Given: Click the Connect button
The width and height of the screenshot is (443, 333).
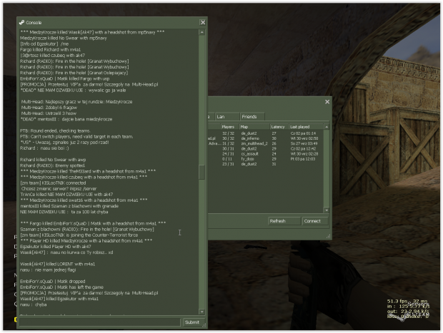Looking at the screenshot, I should (x=315, y=221).
